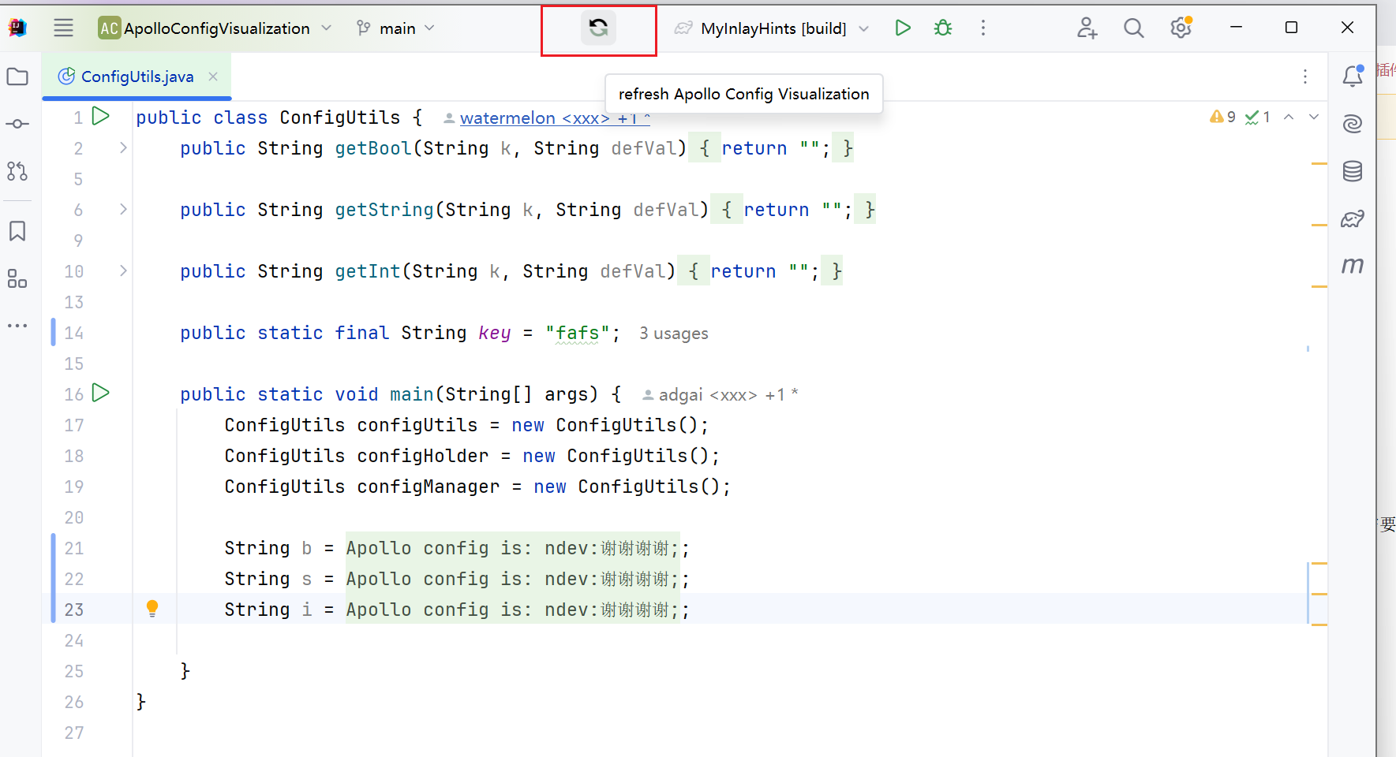Click the yellow lightbulb intention on line 23
The width and height of the screenshot is (1396, 757).
(152, 608)
